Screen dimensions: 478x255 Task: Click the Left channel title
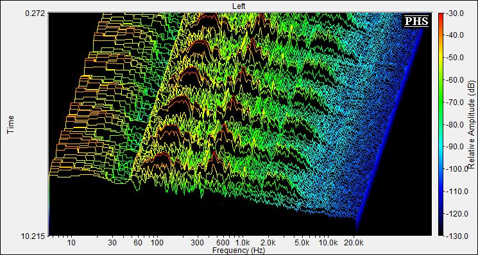(x=239, y=6)
